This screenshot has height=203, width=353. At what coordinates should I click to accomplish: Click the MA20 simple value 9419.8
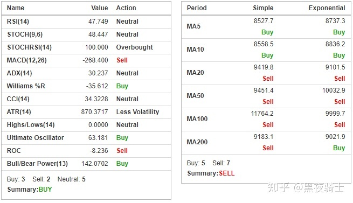[264, 67]
